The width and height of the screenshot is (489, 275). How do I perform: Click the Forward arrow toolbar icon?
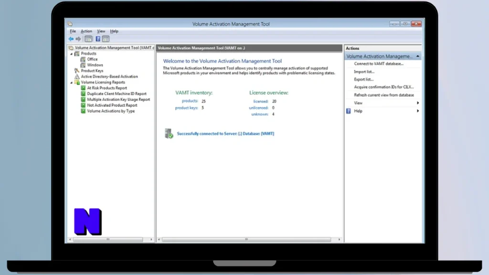coord(78,39)
